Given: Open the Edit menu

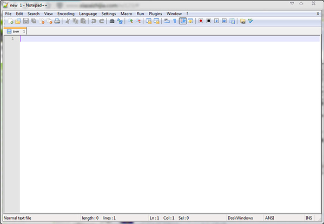Looking at the screenshot, I should point(19,14).
